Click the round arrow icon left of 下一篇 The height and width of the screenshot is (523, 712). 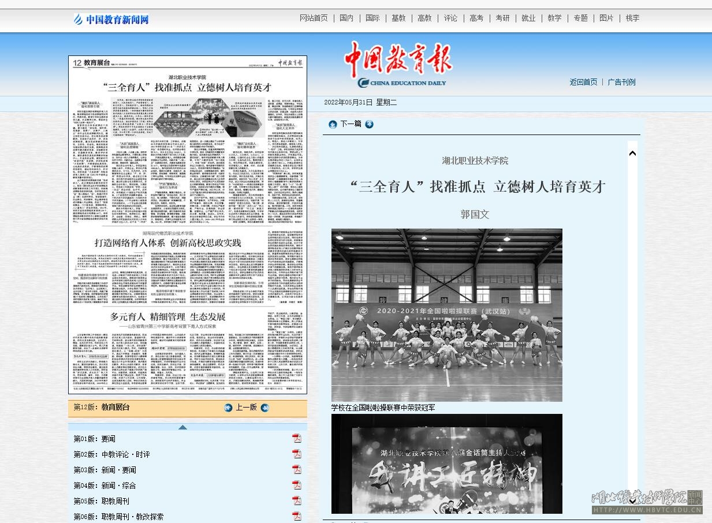point(333,124)
